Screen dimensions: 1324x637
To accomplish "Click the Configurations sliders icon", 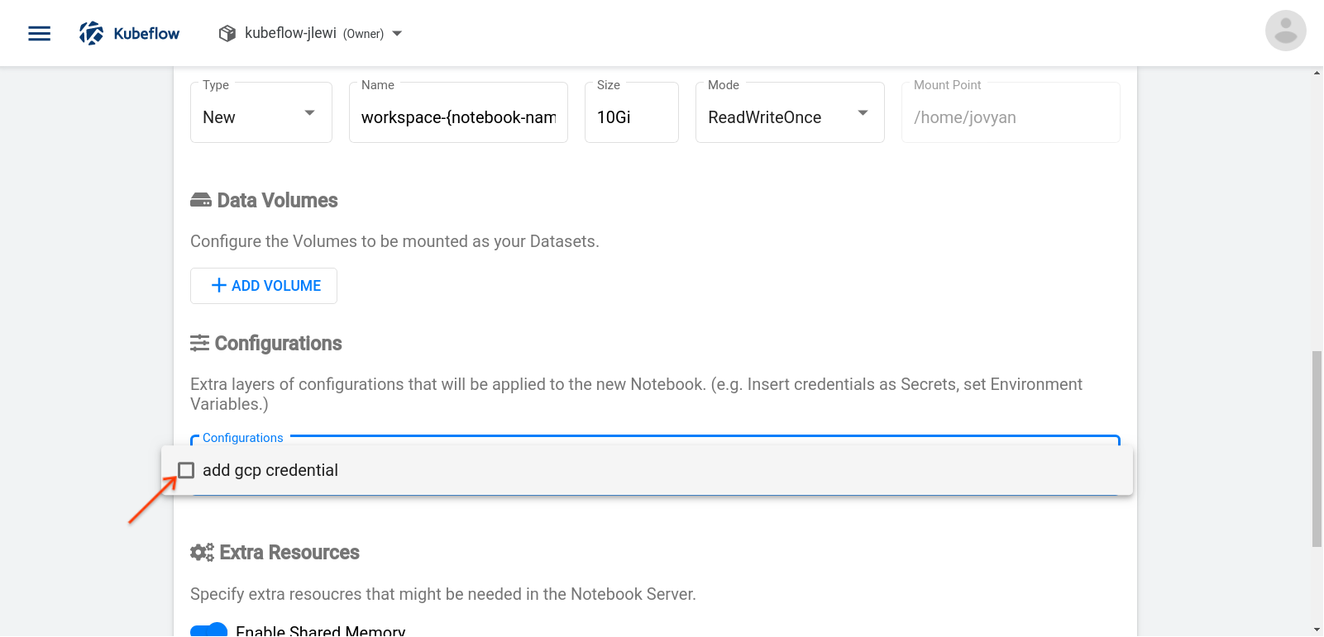I will pyautogui.click(x=199, y=343).
